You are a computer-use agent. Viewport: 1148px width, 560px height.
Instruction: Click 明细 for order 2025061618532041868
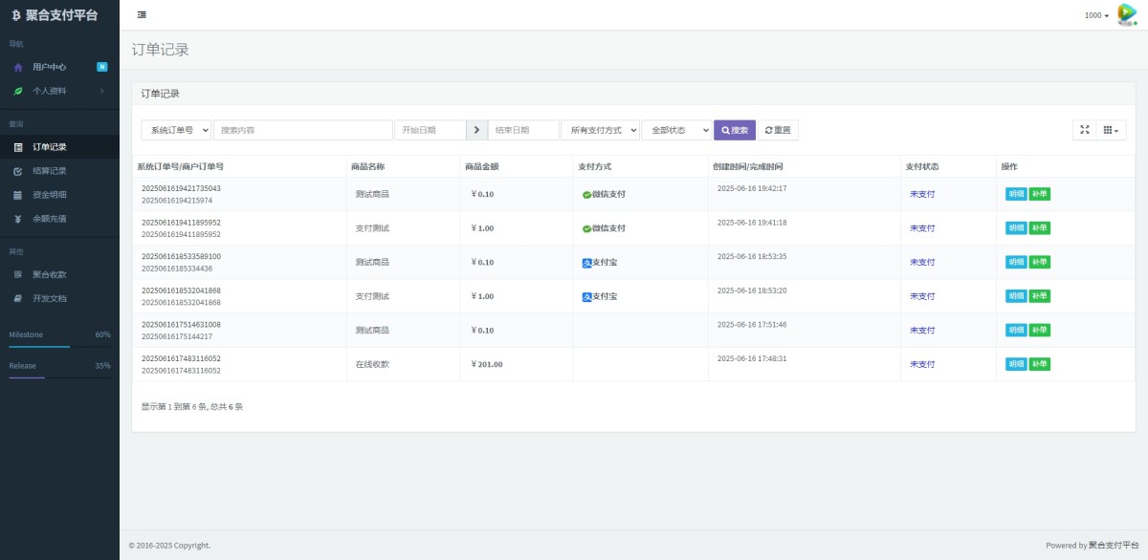pyautogui.click(x=1016, y=296)
